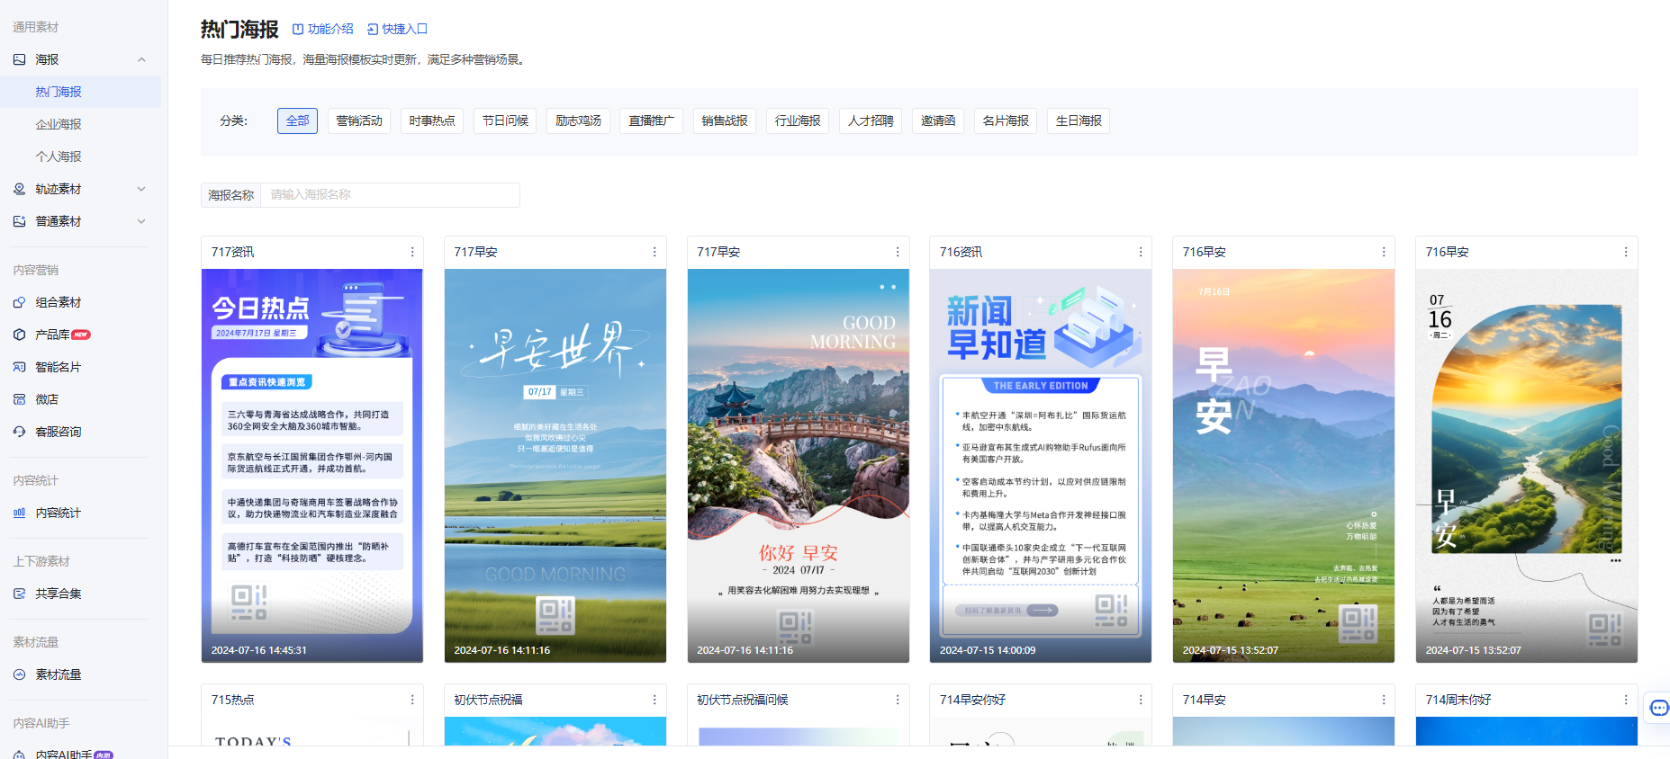The height and width of the screenshot is (759, 1670).
Task: Click the 智能名片 sidebar icon
Action: pyautogui.click(x=20, y=367)
